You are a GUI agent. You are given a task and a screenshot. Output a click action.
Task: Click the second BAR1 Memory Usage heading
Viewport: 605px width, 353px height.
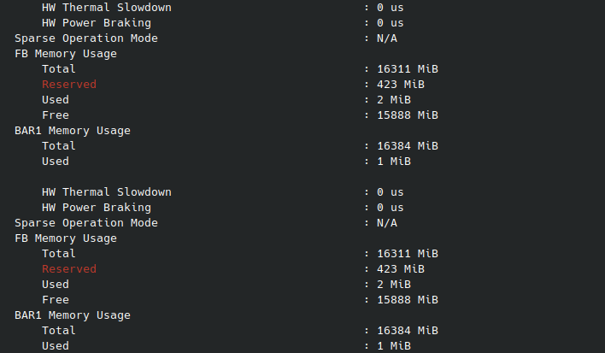[x=73, y=315]
